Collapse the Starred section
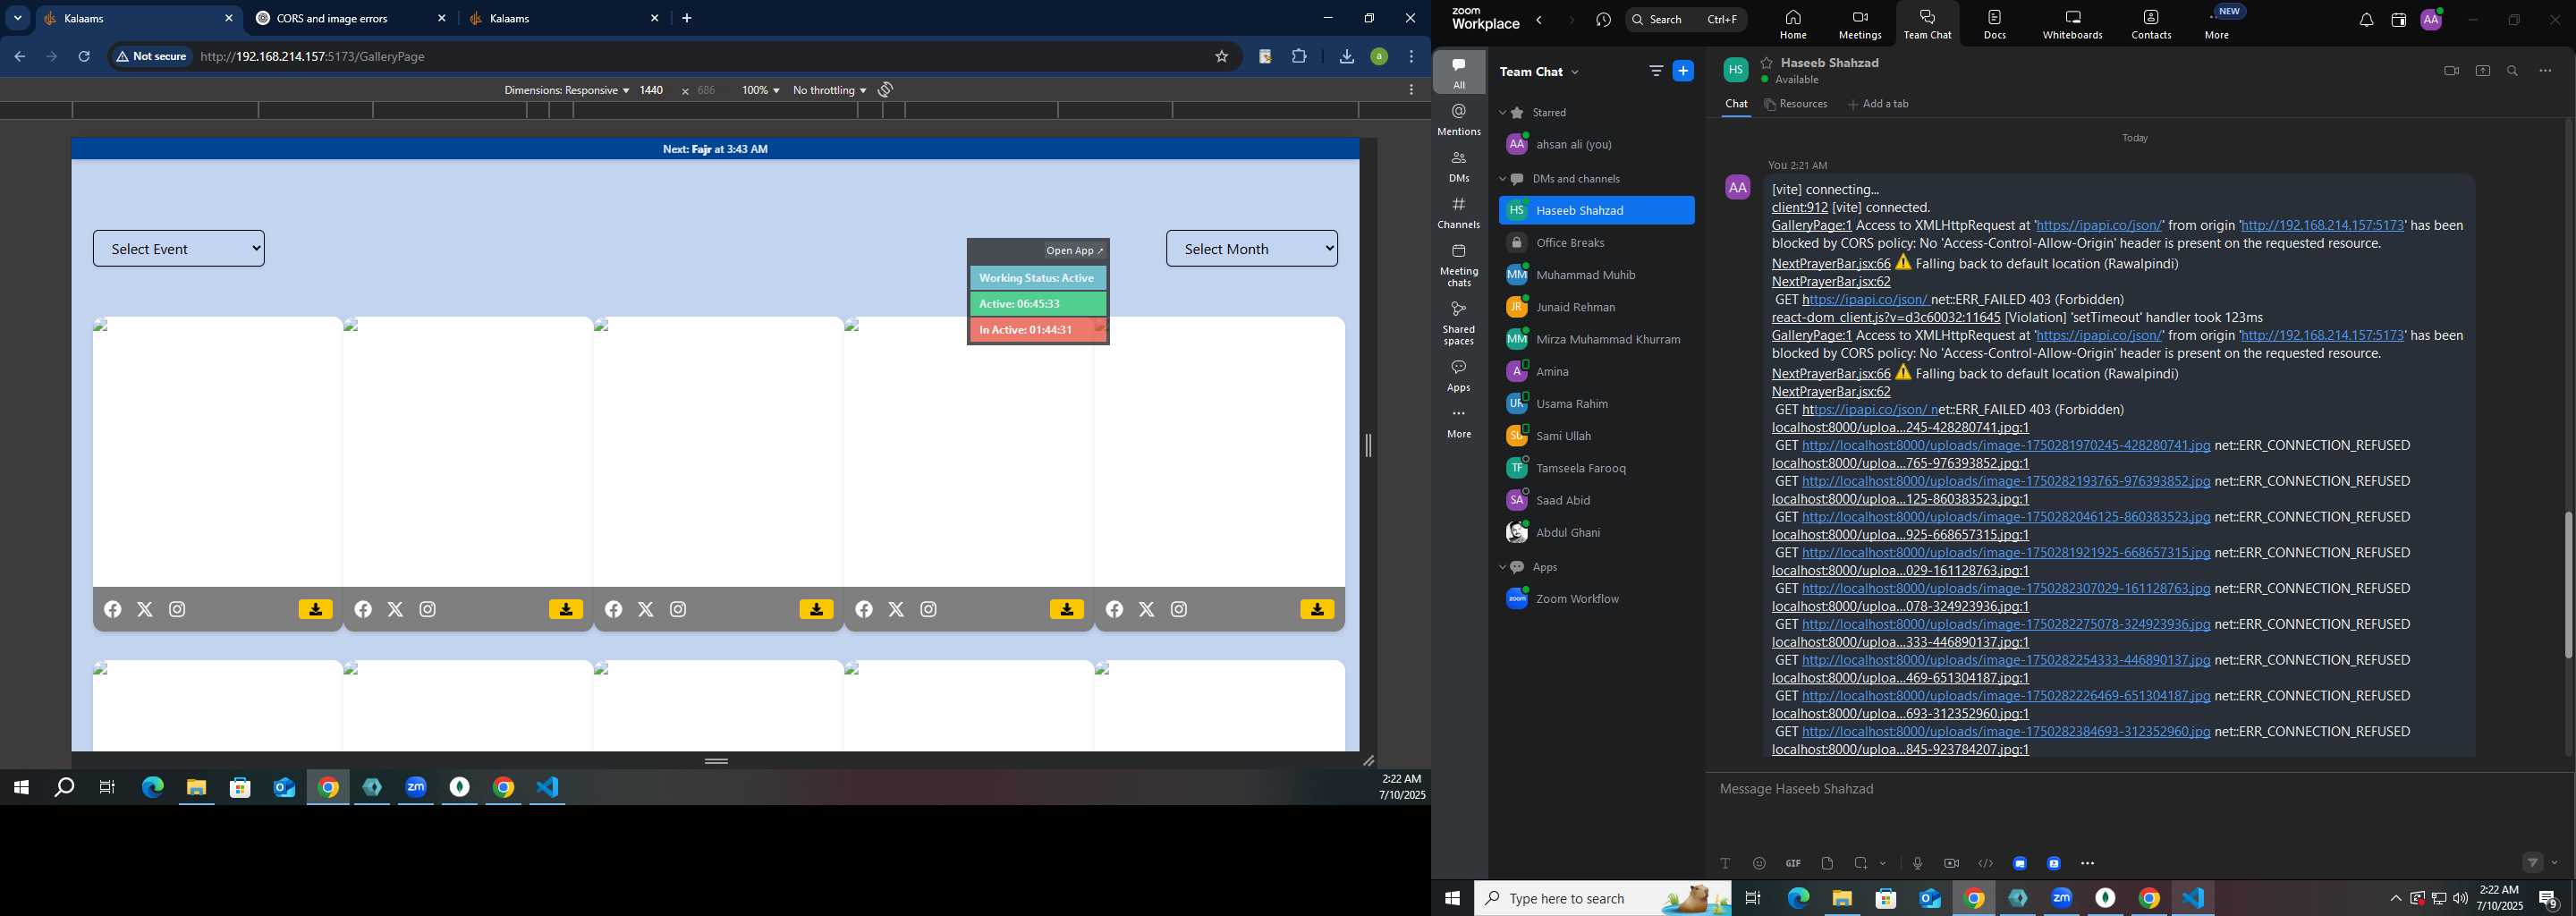The height and width of the screenshot is (916, 2576). point(1502,113)
